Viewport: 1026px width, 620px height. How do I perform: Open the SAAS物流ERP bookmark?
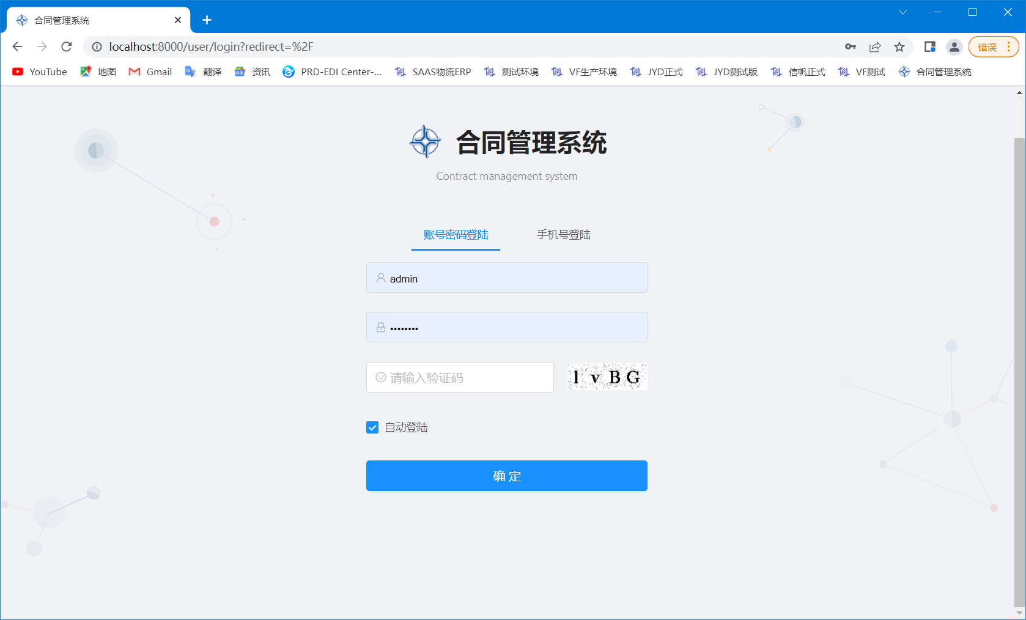click(x=433, y=72)
